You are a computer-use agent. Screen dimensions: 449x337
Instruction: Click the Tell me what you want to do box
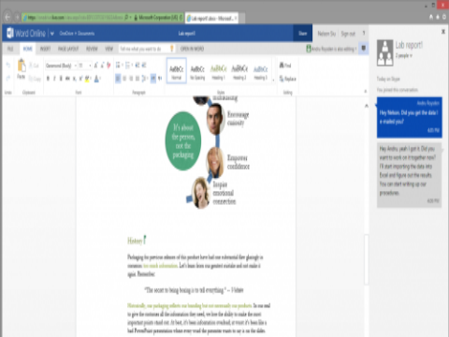(x=143, y=49)
